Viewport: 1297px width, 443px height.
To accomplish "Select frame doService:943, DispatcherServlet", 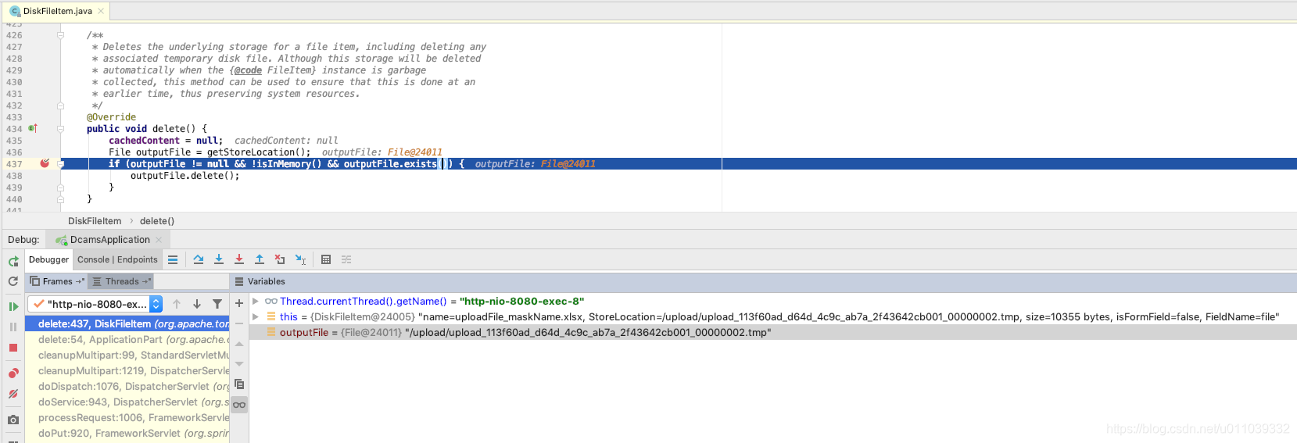I will pos(127,402).
